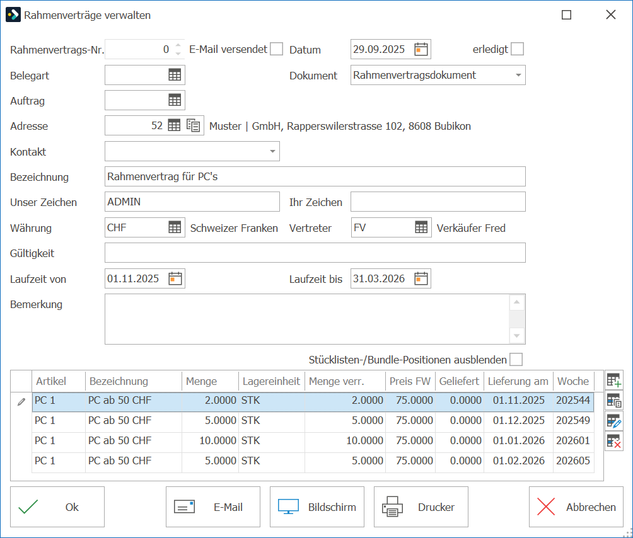Sort table by Artikel column header
The image size is (633, 538).
59,381
